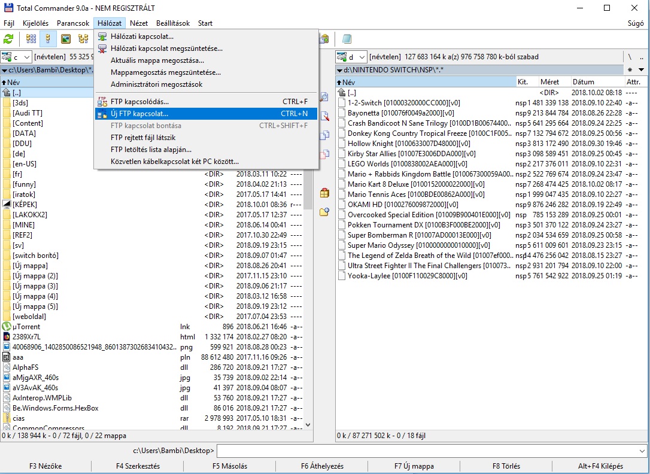Click the pack files gift-box icon
The width and height of the screenshot is (650, 474).
(324, 193)
